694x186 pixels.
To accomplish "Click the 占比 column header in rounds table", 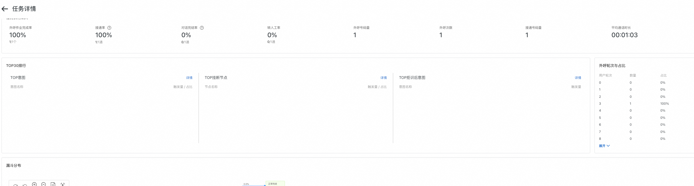I will click(663, 76).
